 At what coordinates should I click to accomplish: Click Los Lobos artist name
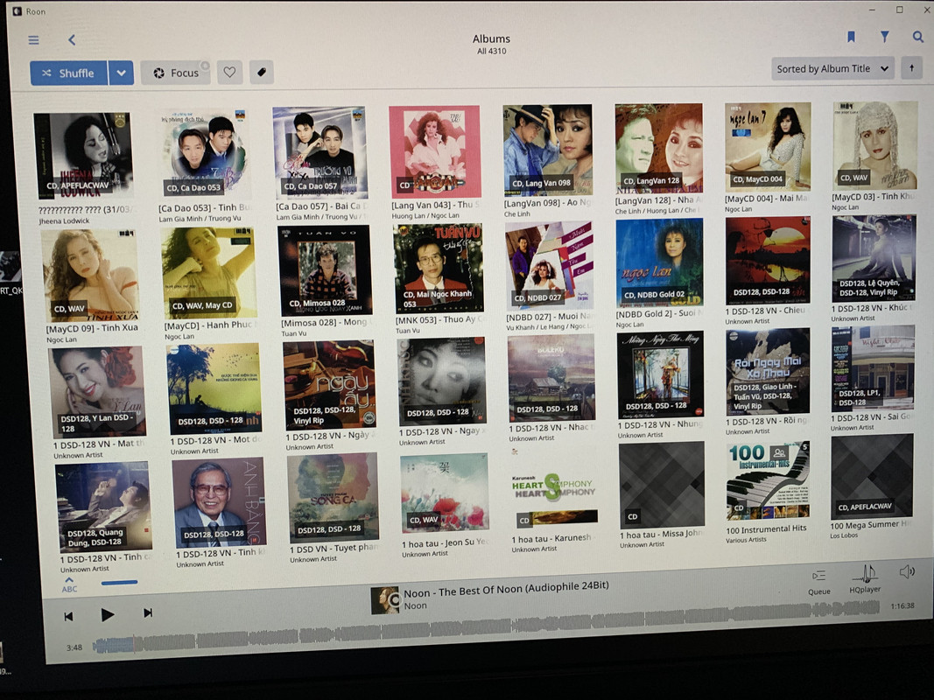click(844, 535)
